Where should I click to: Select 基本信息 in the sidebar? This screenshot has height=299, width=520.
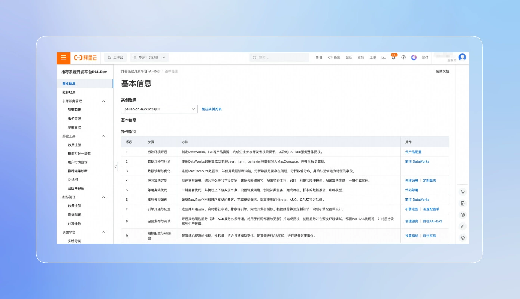tap(85, 84)
